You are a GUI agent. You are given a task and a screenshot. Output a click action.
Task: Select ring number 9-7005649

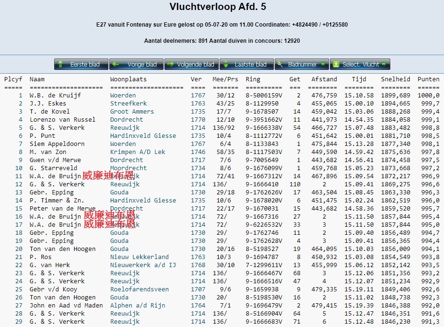(262, 160)
